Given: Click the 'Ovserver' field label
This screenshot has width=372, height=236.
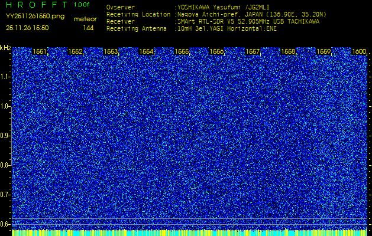Looking at the screenshot, I should (121, 7).
